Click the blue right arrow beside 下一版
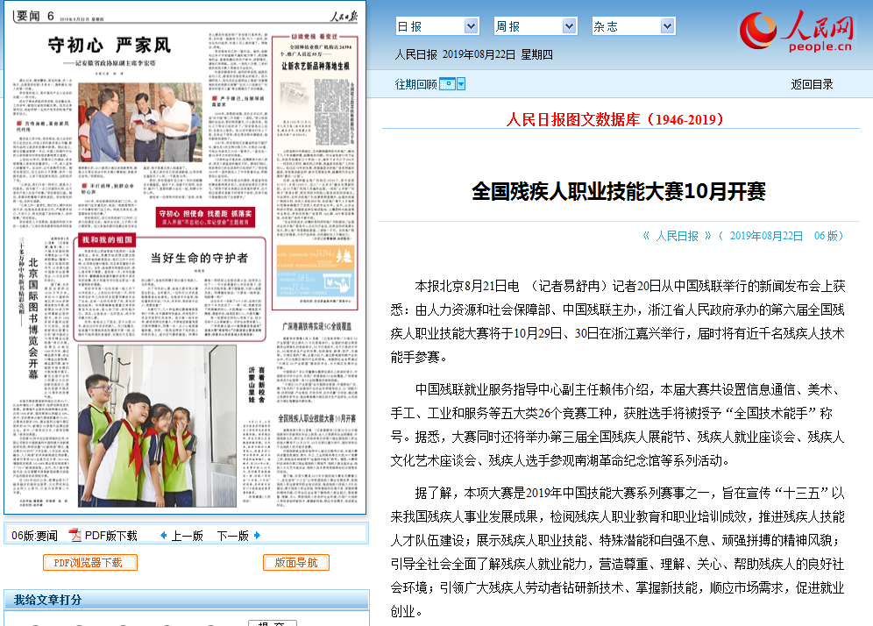Viewport: 873px width, 626px height. tap(257, 535)
